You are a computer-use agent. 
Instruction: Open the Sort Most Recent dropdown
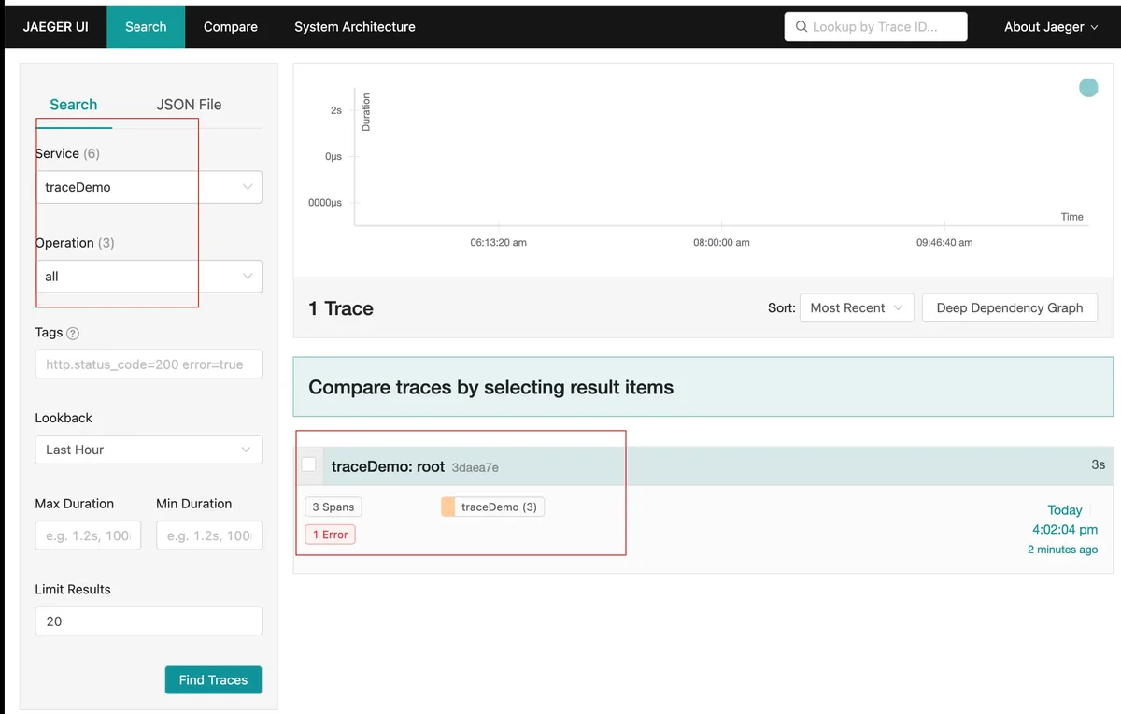(x=857, y=307)
